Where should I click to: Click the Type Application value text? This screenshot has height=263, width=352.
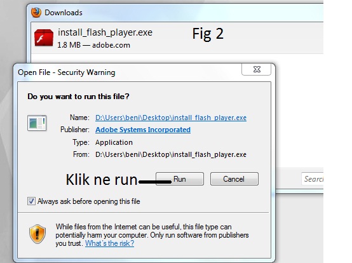click(114, 142)
